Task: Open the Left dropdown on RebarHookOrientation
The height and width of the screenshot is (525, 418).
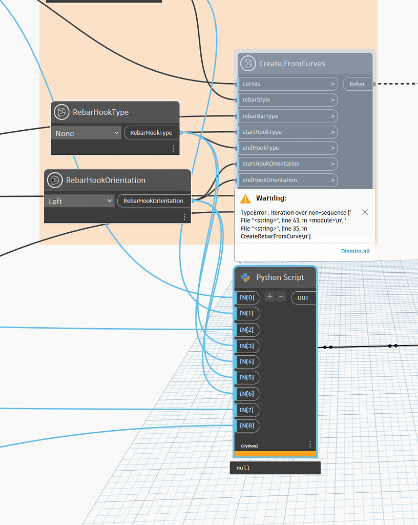Action: click(x=79, y=201)
